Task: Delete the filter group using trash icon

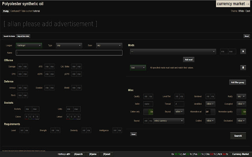Action: coord(243,68)
